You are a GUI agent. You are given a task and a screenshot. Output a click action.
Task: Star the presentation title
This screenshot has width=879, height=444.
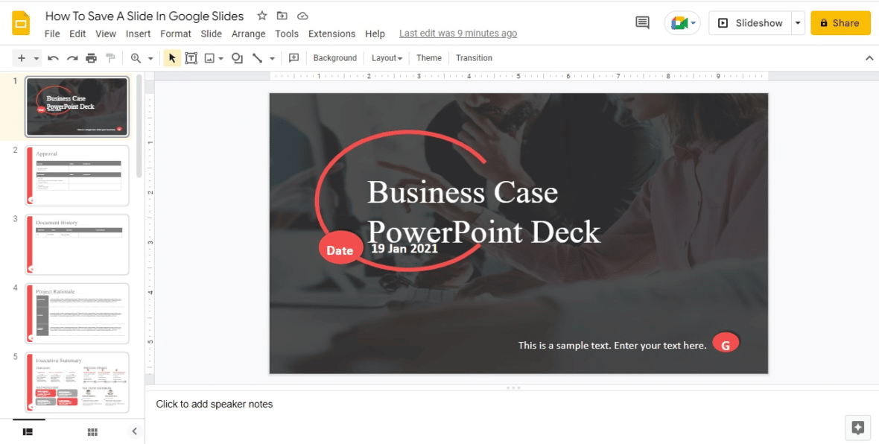click(261, 16)
